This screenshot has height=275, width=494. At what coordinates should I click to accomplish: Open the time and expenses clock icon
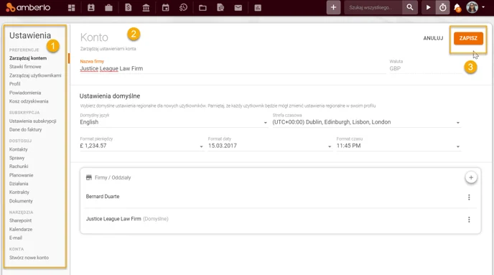click(183, 8)
